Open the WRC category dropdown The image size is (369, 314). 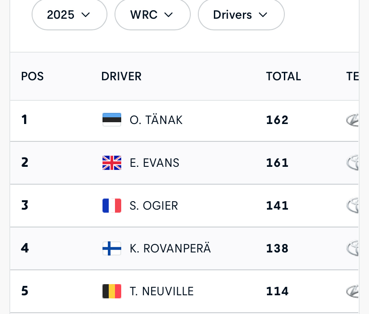pos(152,15)
